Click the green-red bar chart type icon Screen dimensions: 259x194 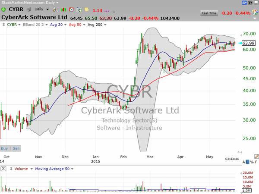[63, 9]
